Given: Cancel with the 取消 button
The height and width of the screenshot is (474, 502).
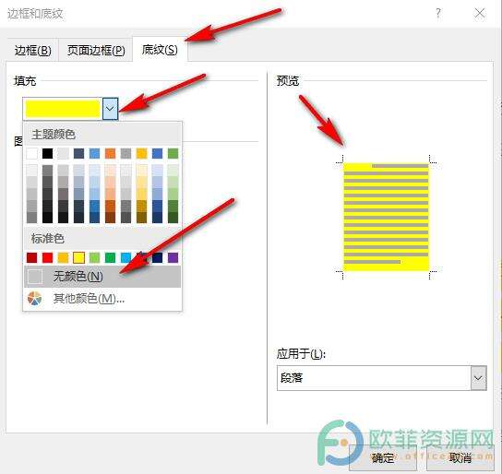Looking at the screenshot, I should pos(460,457).
